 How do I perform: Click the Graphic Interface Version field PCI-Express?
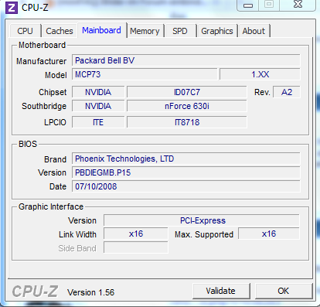pyautogui.click(x=202, y=220)
